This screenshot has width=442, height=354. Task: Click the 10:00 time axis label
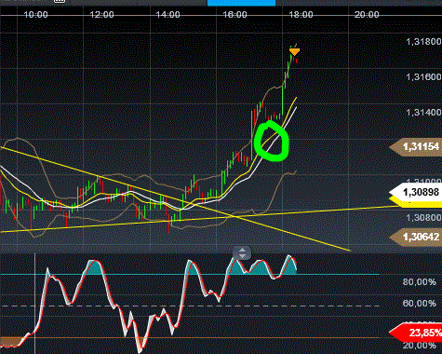(35, 15)
